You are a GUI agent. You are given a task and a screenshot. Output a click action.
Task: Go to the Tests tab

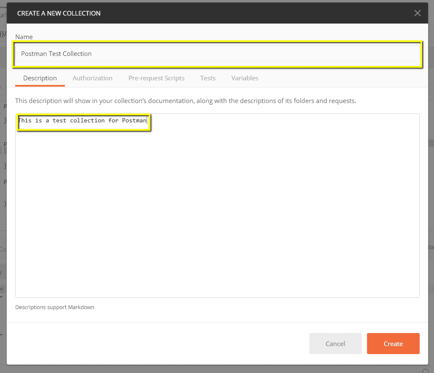coord(208,78)
